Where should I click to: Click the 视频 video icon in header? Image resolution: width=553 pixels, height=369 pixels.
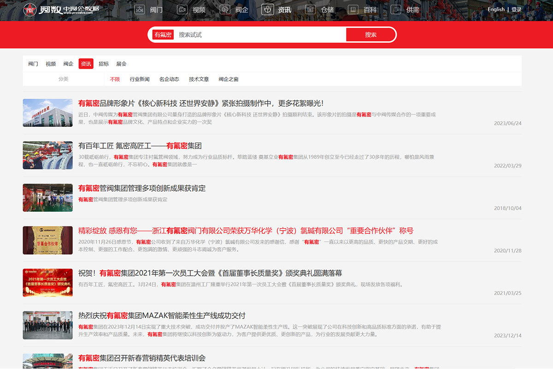[x=182, y=9]
